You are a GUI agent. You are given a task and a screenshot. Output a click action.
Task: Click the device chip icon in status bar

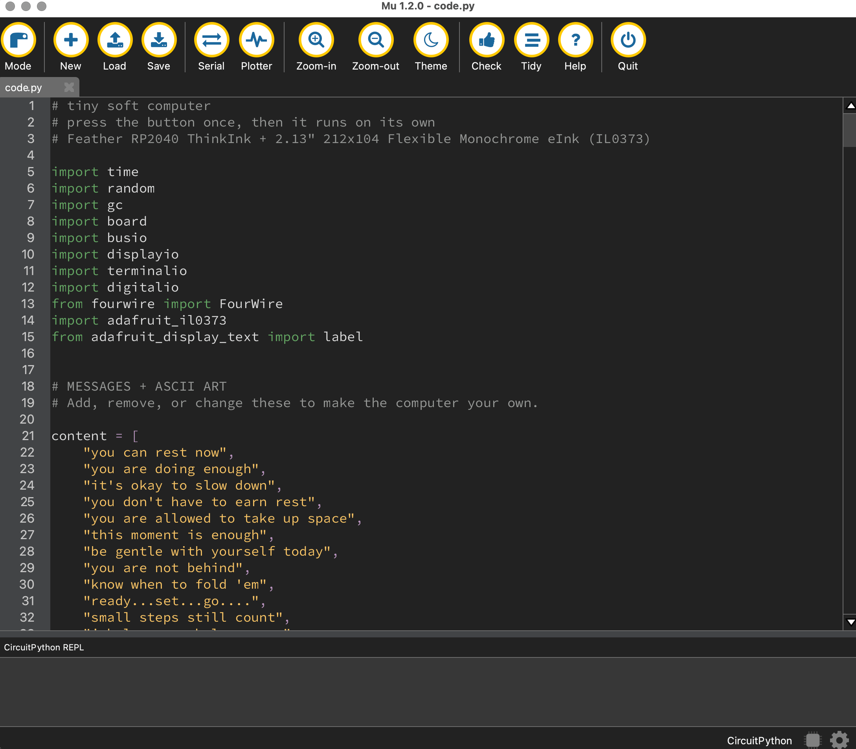point(813,740)
